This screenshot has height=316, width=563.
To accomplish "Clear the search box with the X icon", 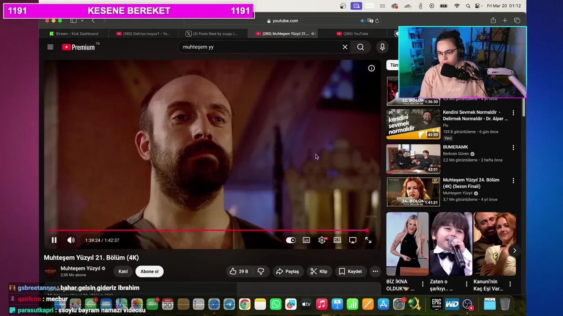I will (x=345, y=47).
